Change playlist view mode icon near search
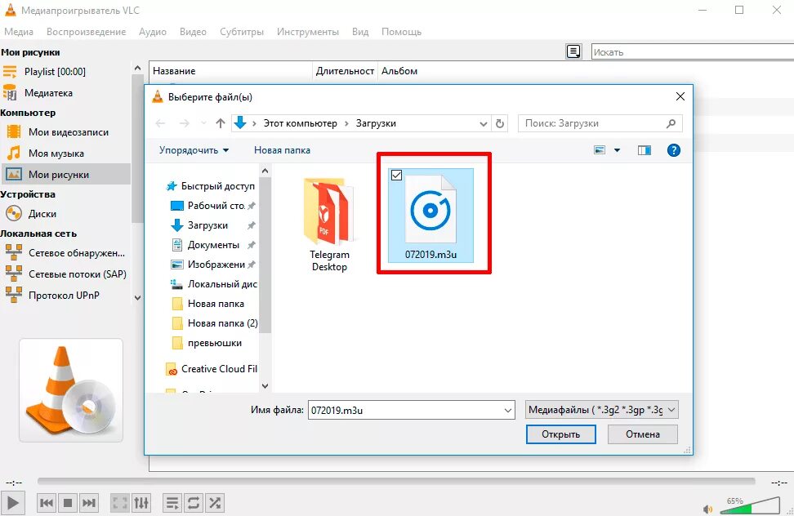Screen dimensions: 794x516 coord(573,51)
